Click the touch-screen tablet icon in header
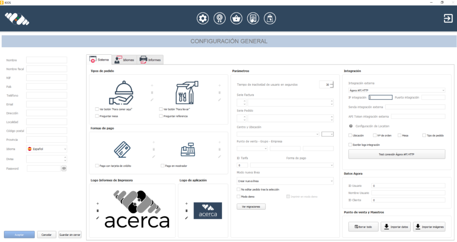 (253, 19)
